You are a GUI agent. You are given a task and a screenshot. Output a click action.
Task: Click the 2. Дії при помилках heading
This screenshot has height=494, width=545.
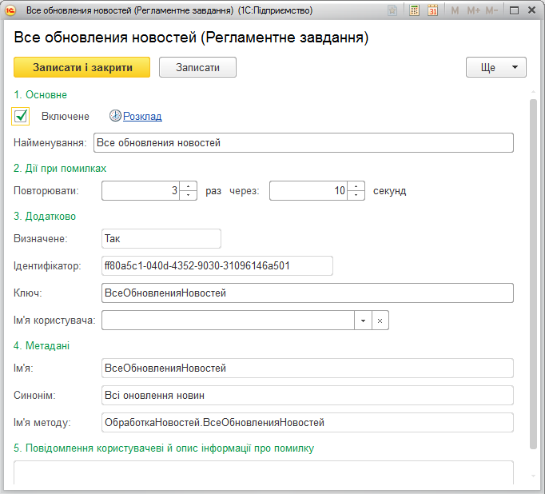click(x=60, y=168)
